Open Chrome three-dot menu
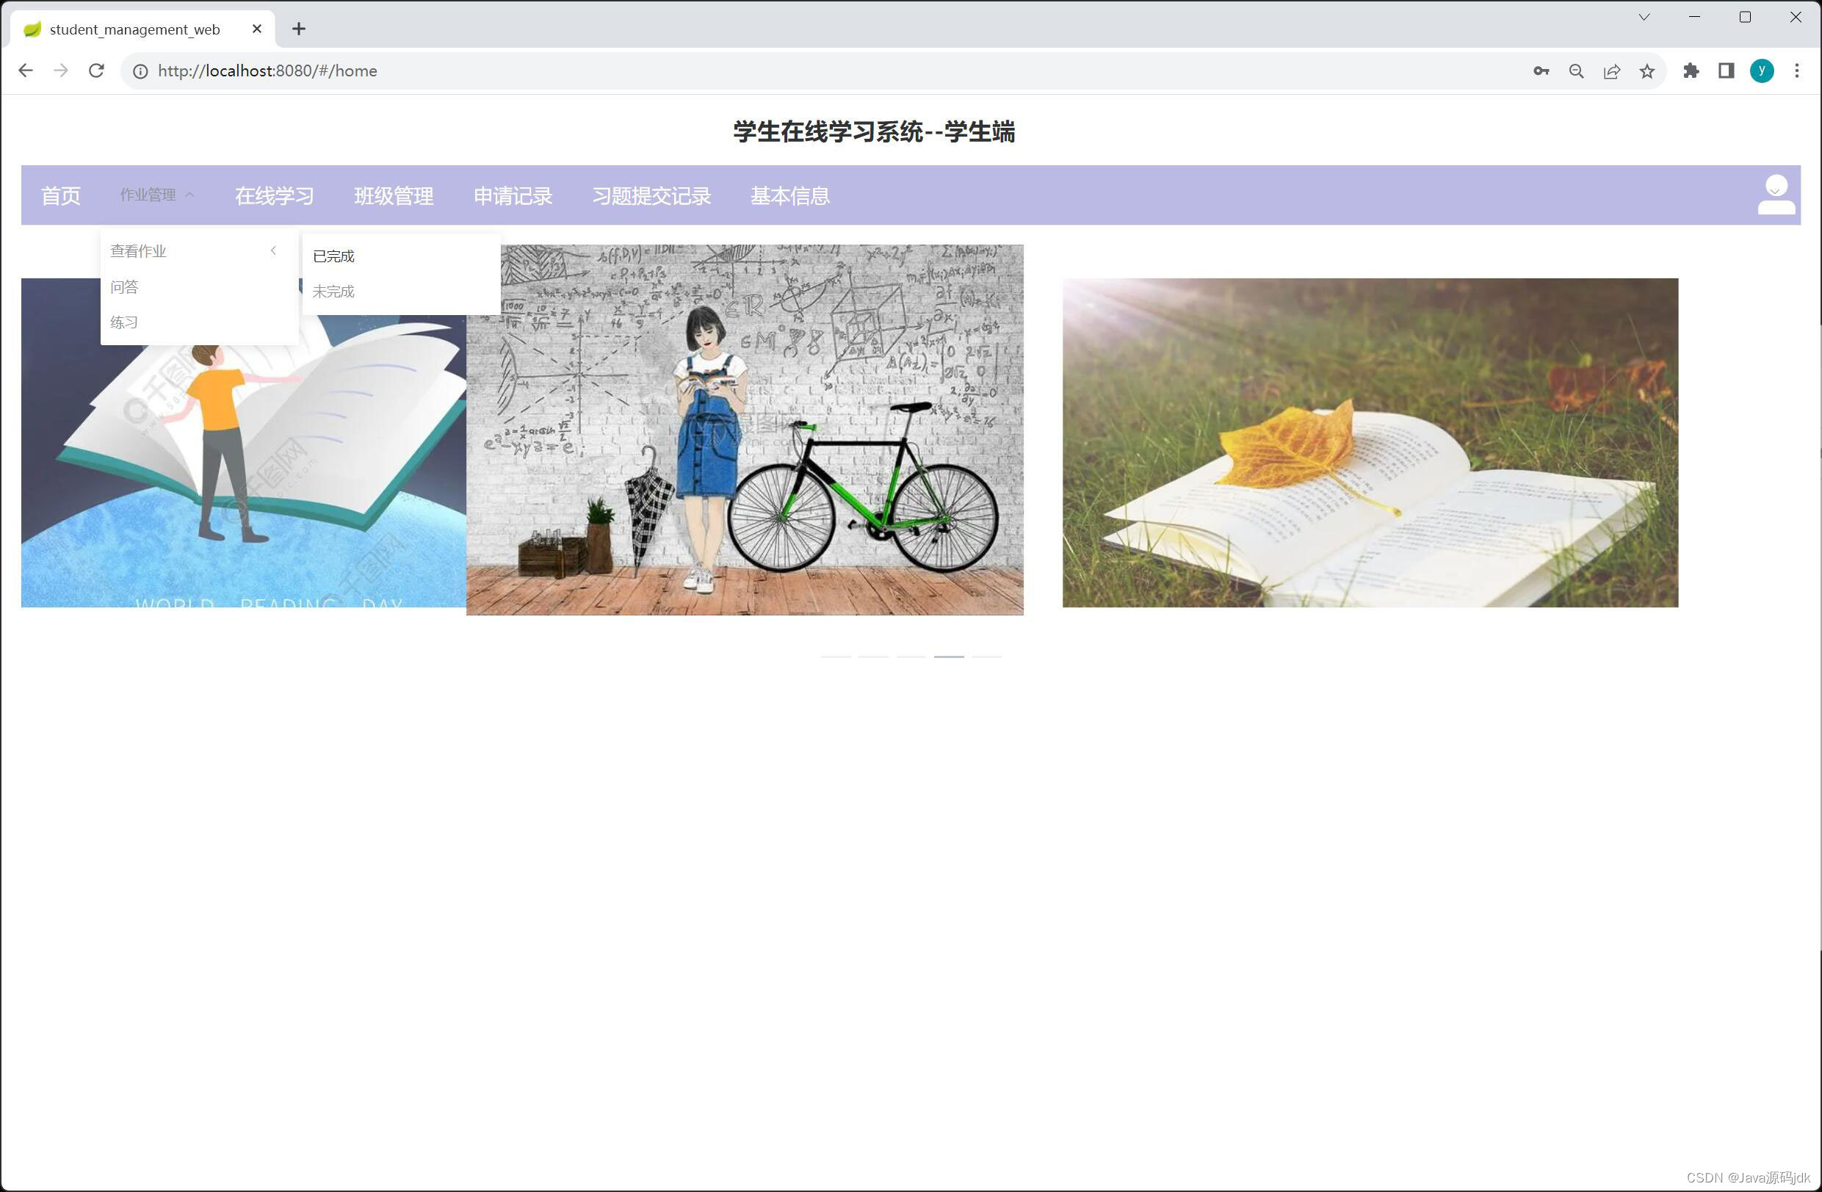The image size is (1822, 1192). [1797, 71]
